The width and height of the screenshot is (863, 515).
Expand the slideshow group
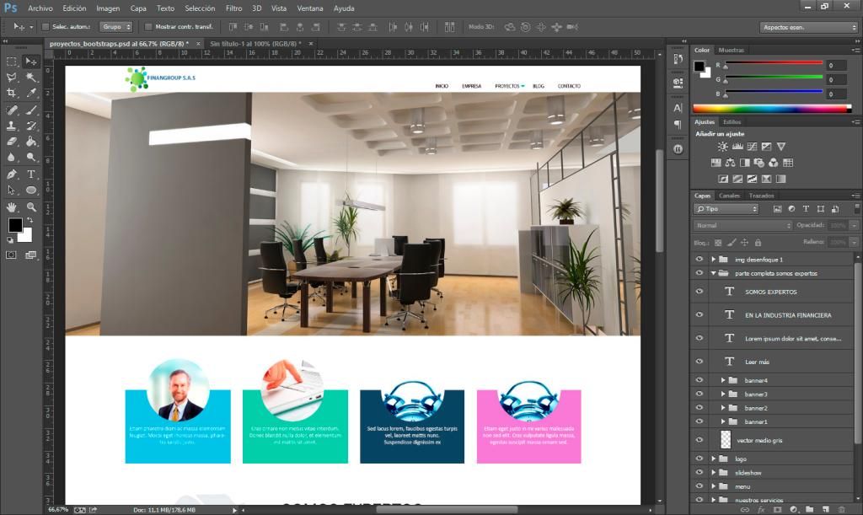[713, 473]
